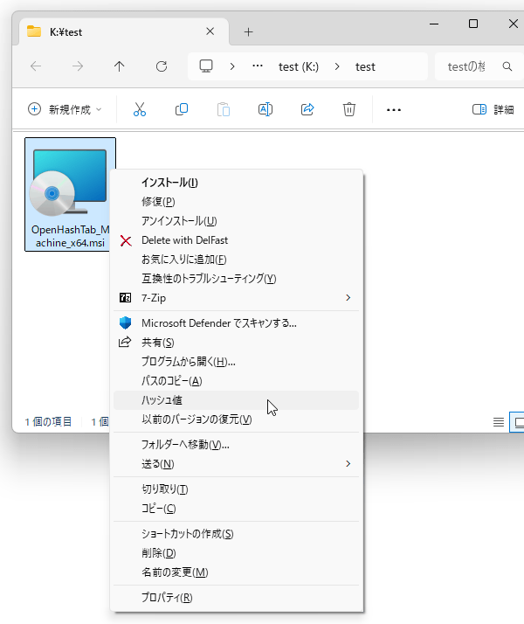Click 以前のバージョンの復元(V)
This screenshot has height=624, width=524.
[236, 419]
